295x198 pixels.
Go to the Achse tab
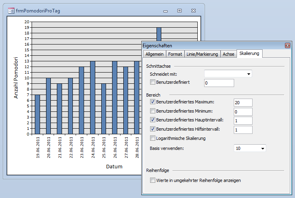tap(229, 54)
